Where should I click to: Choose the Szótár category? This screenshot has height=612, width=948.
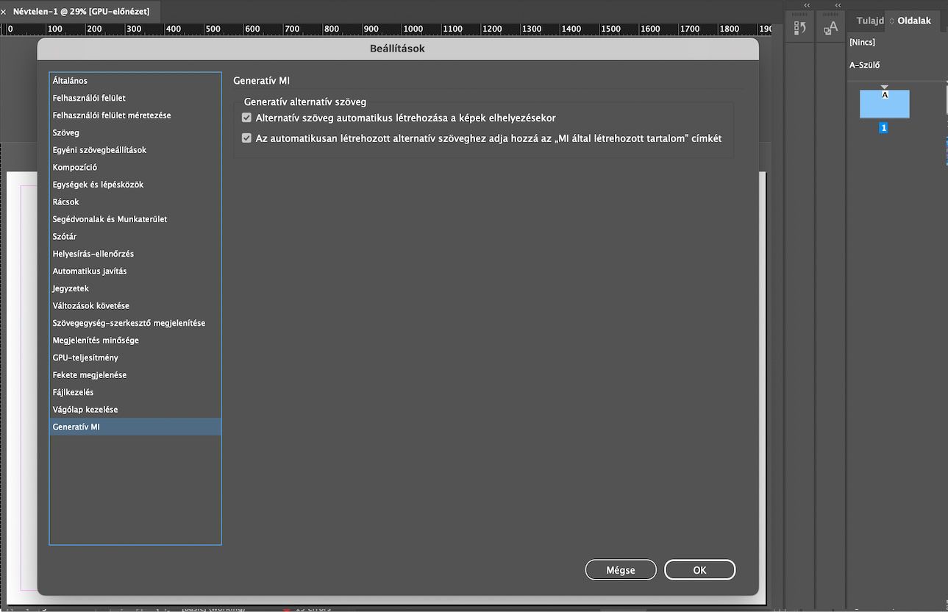coord(135,236)
